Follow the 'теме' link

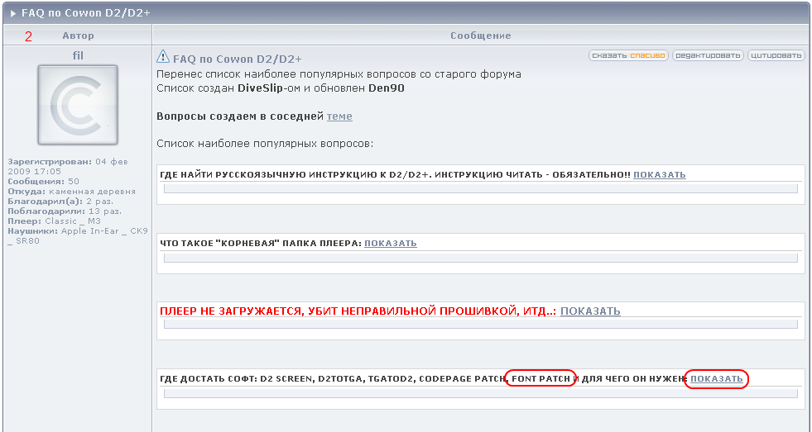click(x=339, y=116)
